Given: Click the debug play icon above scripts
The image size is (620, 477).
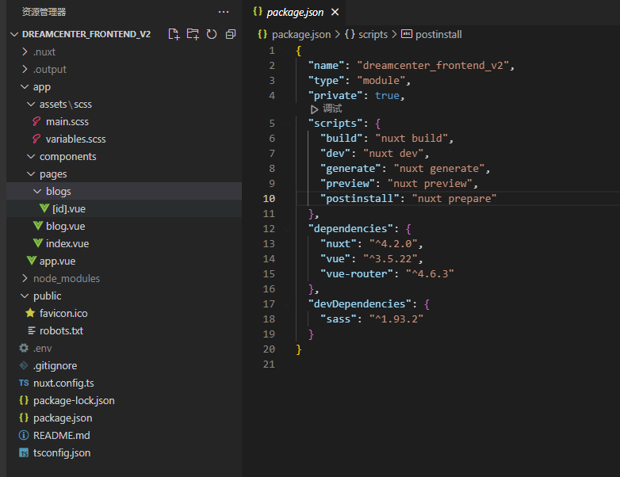Looking at the screenshot, I should tap(315, 109).
